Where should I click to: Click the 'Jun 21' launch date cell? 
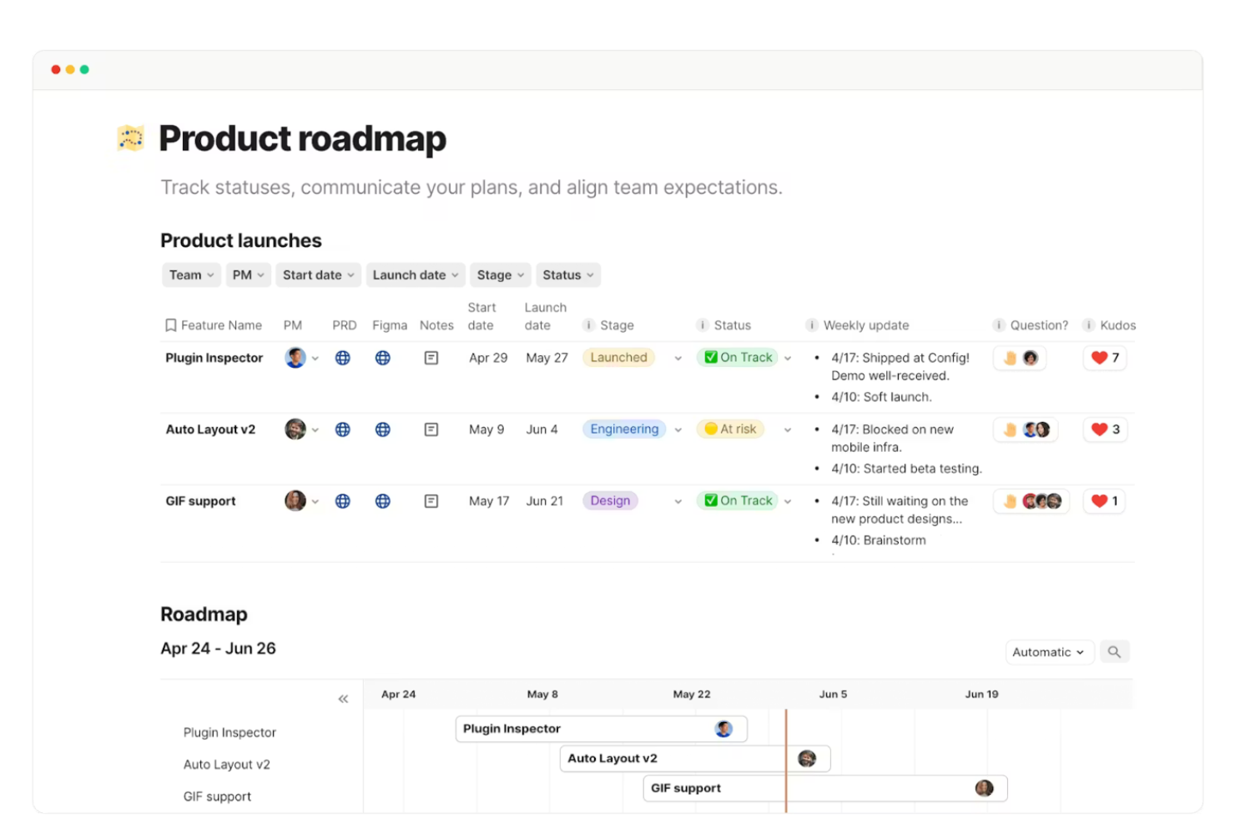coord(544,501)
